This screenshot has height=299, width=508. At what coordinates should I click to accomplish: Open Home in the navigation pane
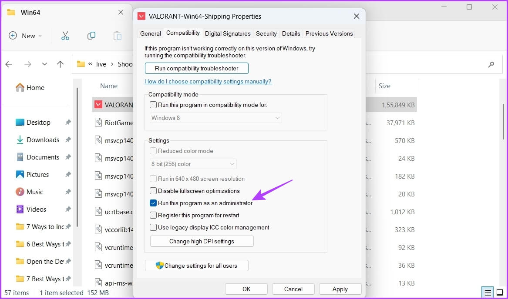coord(30,87)
